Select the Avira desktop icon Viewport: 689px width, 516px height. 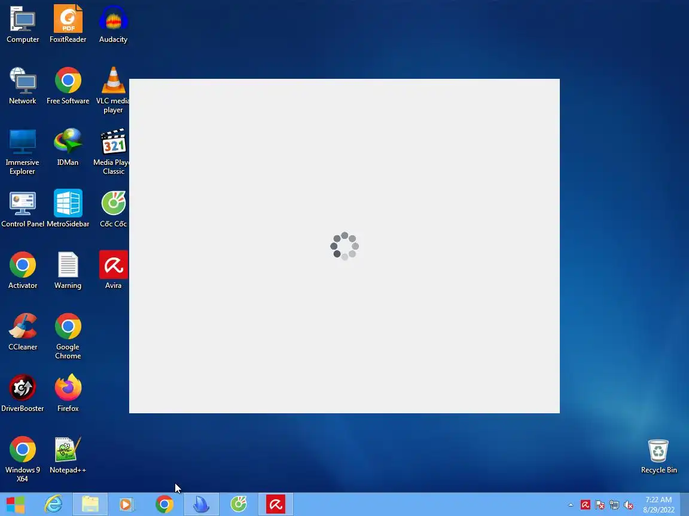114,270
